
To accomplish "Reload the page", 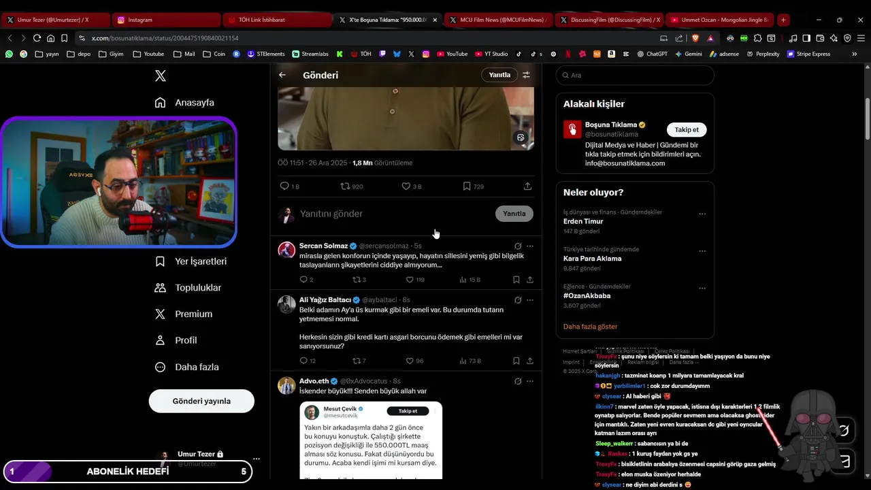I will (37, 38).
